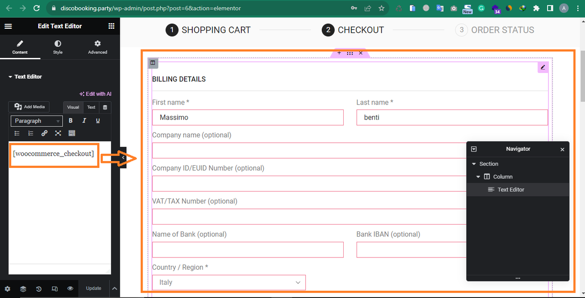Click the column handle icon
The image size is (585, 298).
tap(153, 63)
